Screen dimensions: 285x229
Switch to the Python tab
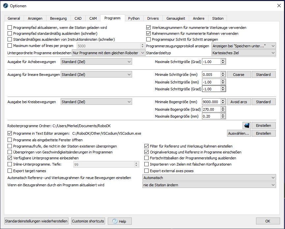[x=134, y=18]
